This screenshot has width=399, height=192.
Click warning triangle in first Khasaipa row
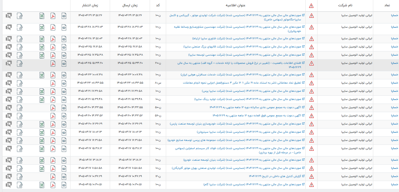pyautogui.click(x=312, y=16)
